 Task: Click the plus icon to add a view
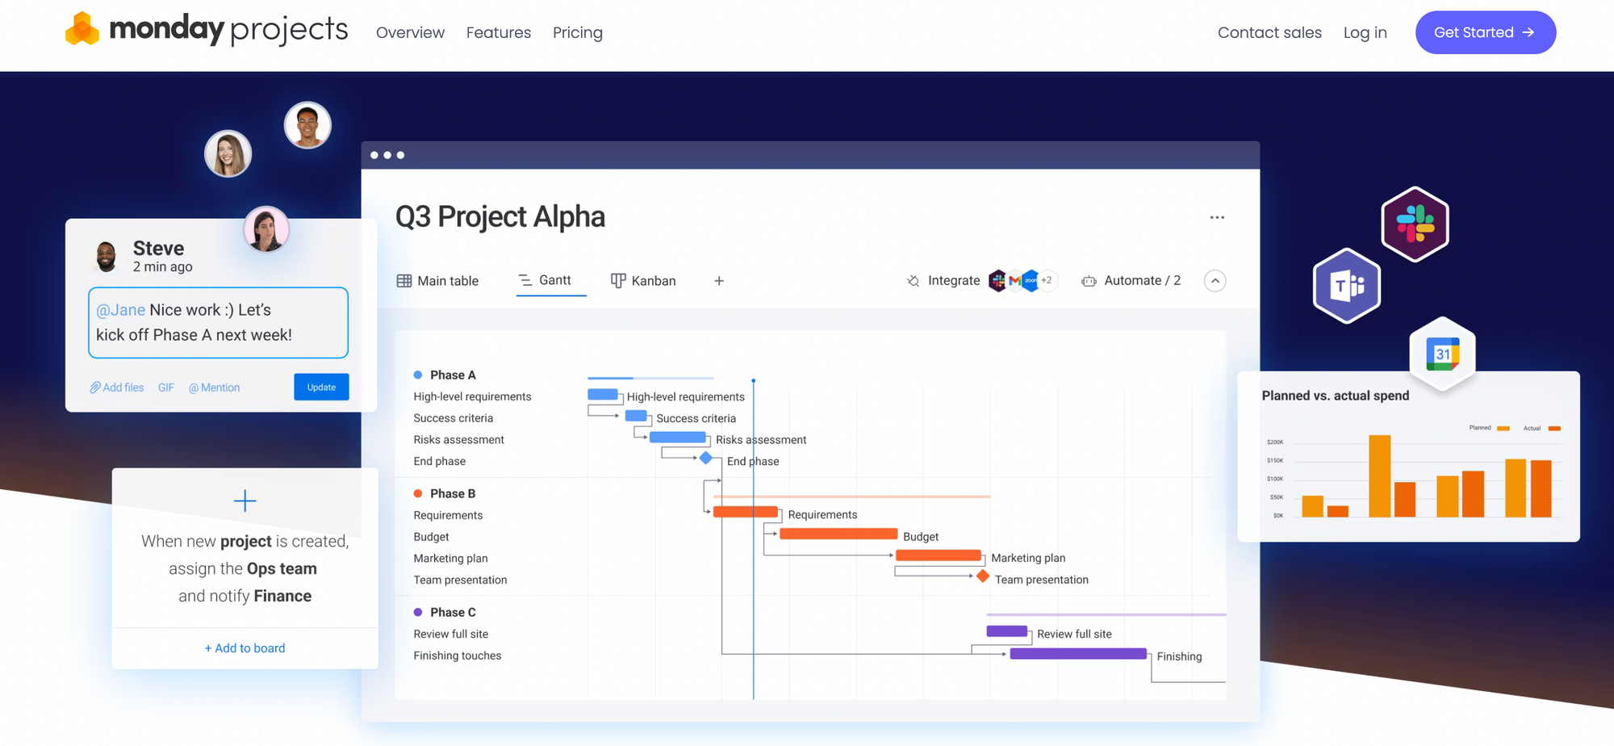click(x=719, y=281)
